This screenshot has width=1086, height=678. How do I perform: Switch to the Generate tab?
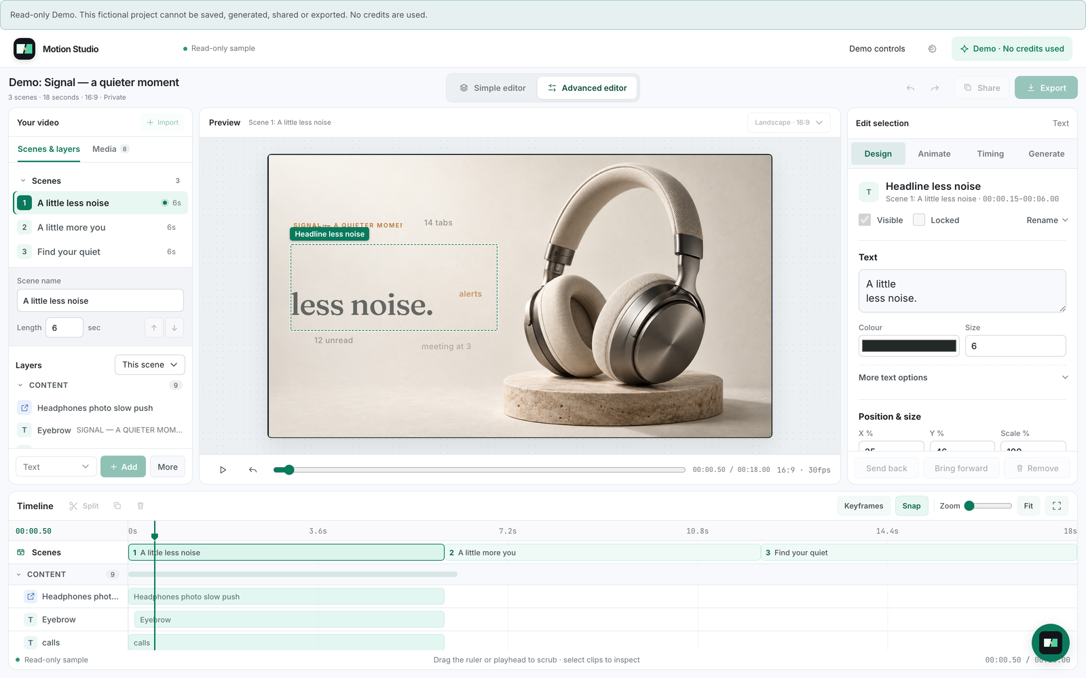(1046, 154)
